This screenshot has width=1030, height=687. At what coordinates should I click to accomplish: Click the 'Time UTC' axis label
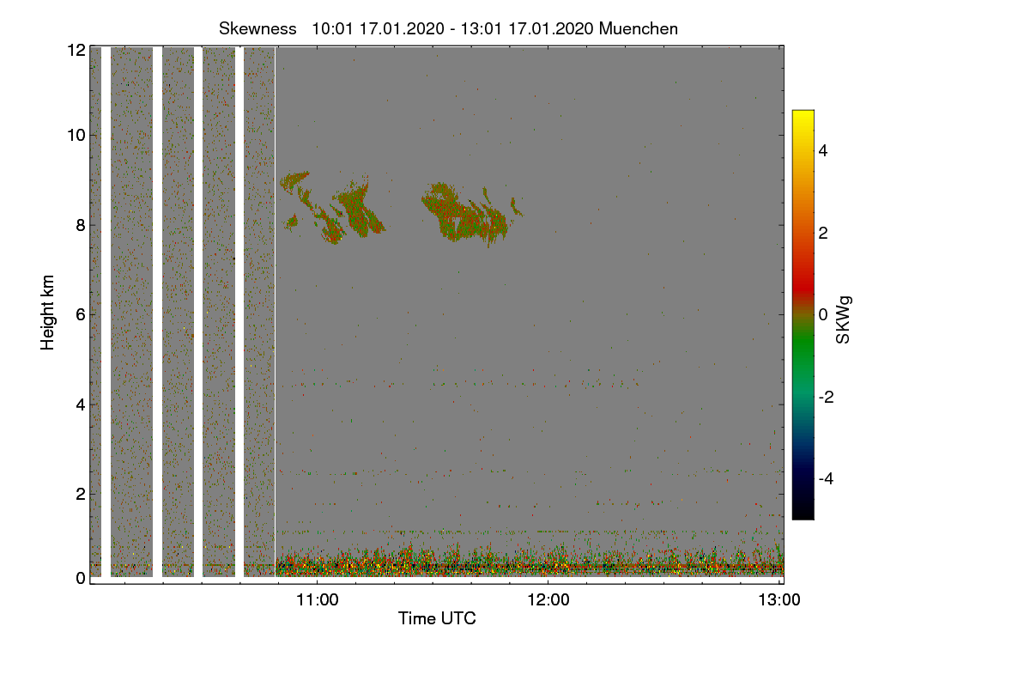[437, 618]
